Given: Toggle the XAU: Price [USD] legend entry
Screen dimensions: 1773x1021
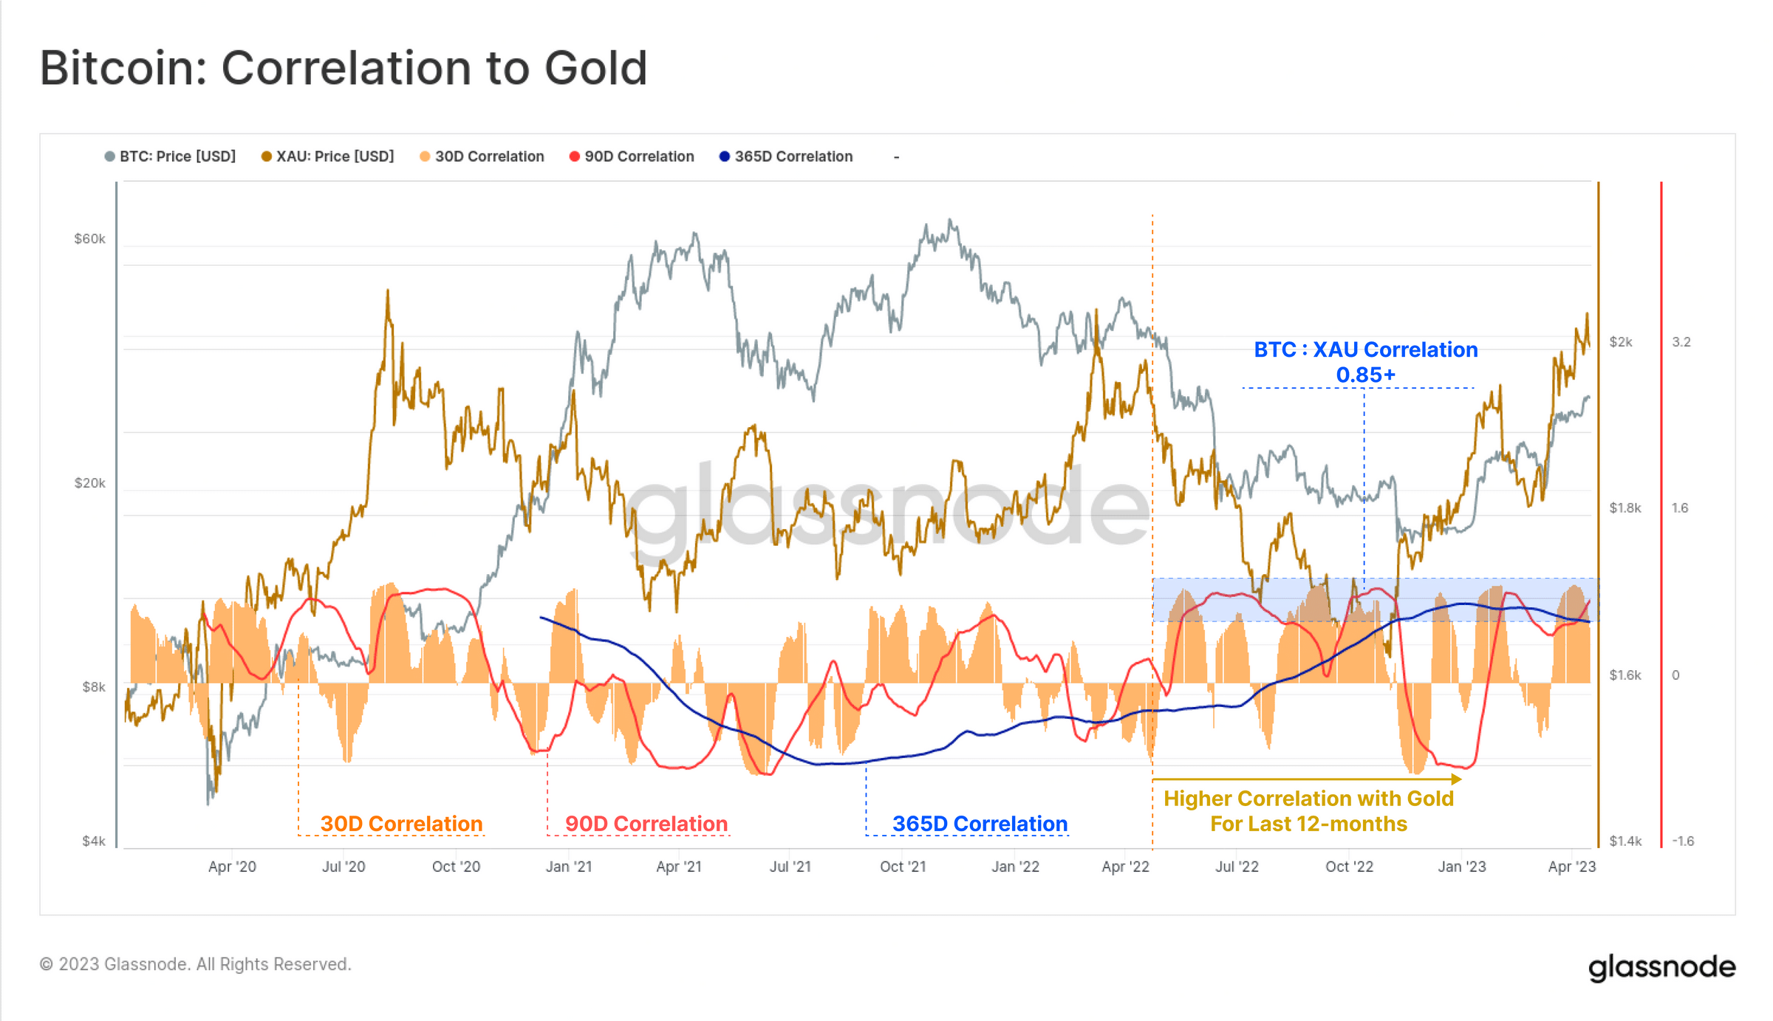Looking at the screenshot, I should 327,157.
